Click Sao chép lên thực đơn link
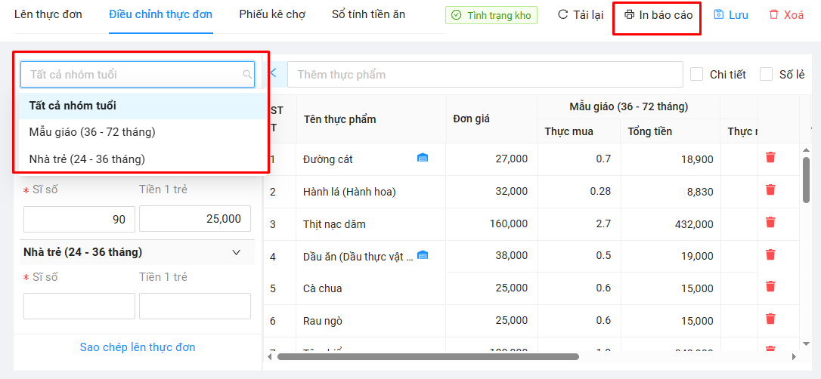Screen dimensions: 821x379 click(x=138, y=347)
